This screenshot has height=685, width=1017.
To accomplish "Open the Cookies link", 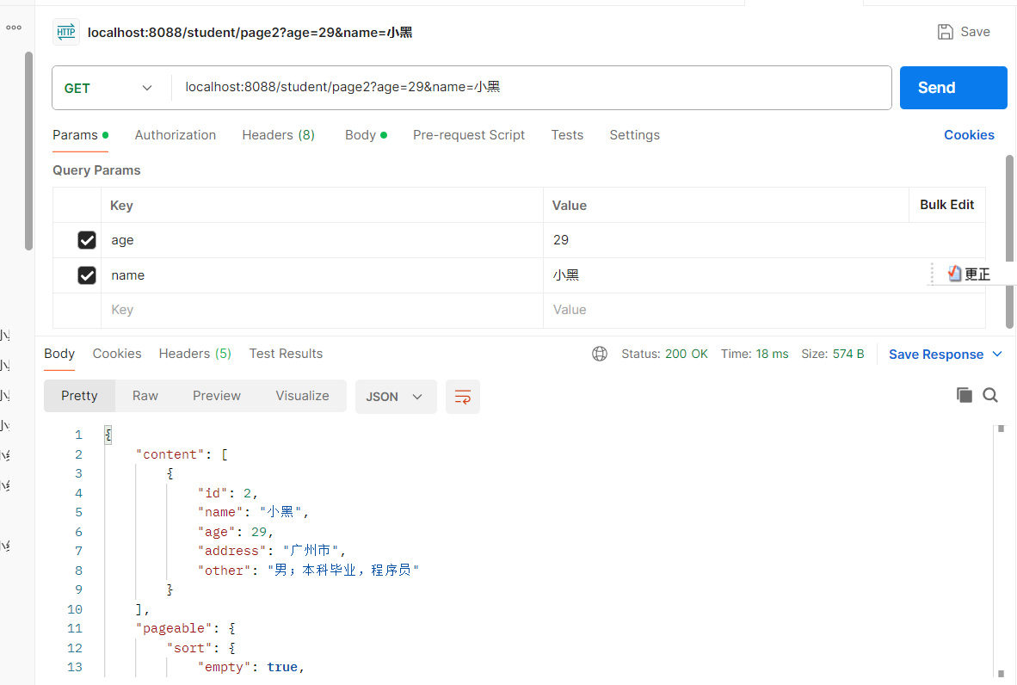I will [969, 135].
